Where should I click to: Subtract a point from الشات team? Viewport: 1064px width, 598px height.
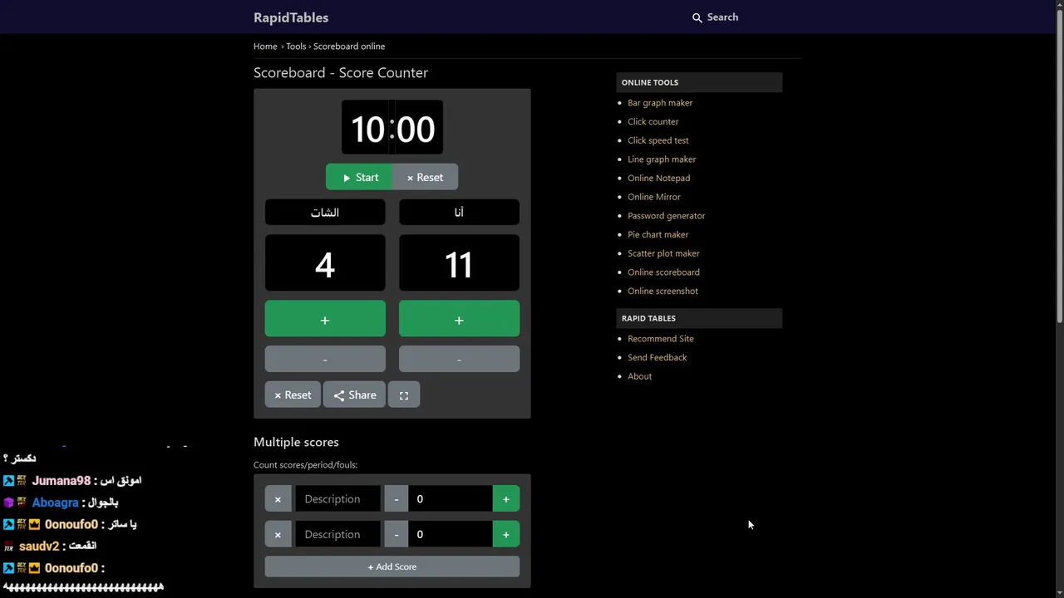[325, 359]
